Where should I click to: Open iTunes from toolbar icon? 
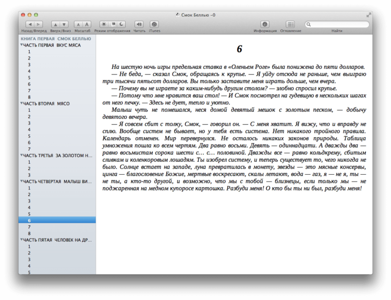[x=154, y=24]
